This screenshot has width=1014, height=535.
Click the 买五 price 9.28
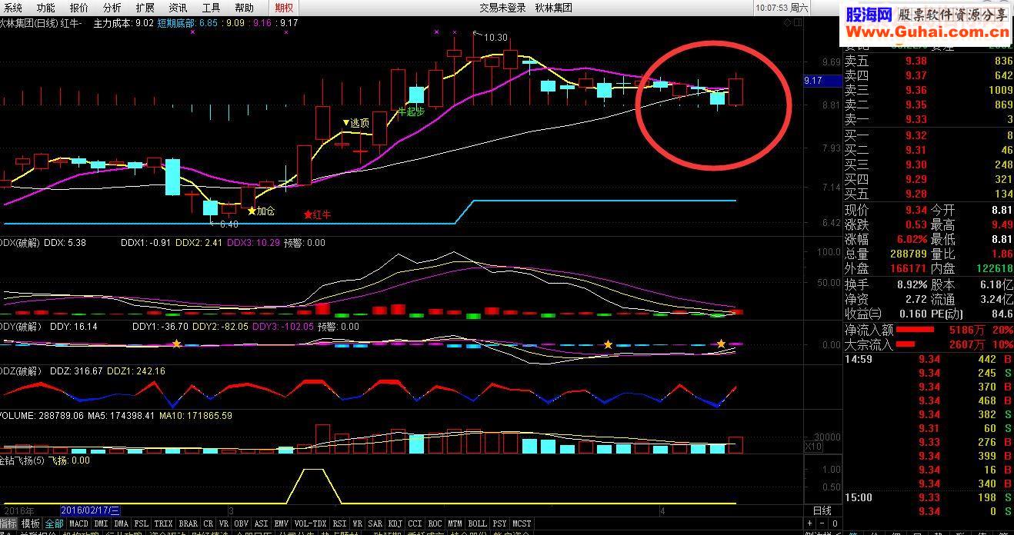click(x=916, y=194)
